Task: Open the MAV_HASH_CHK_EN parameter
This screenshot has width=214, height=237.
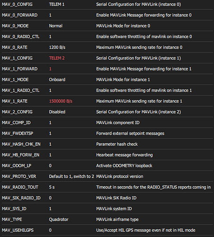Action: click(x=21, y=144)
